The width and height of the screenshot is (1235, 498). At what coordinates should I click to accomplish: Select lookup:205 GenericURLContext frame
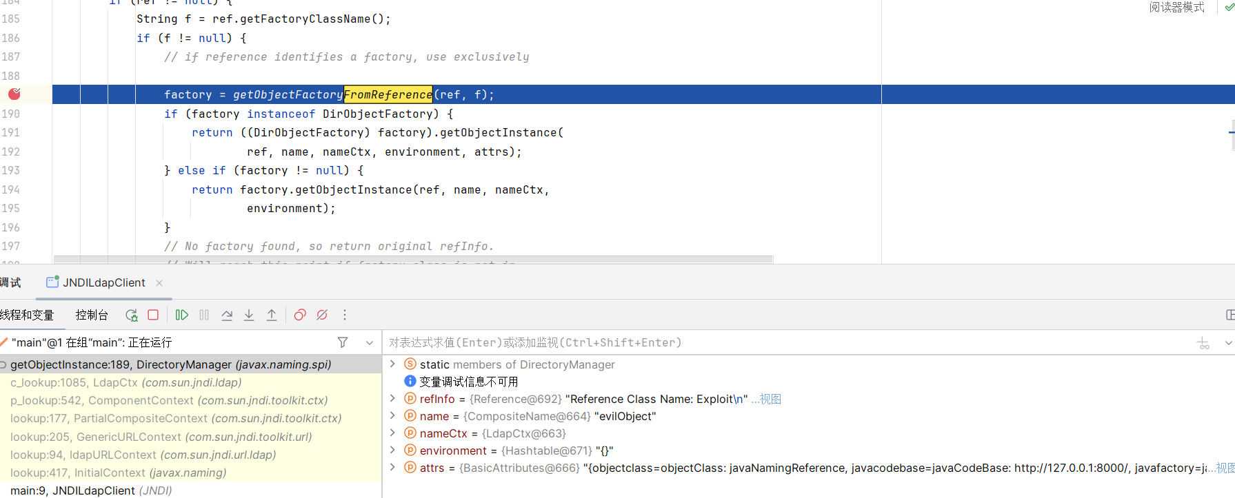[x=190, y=437]
